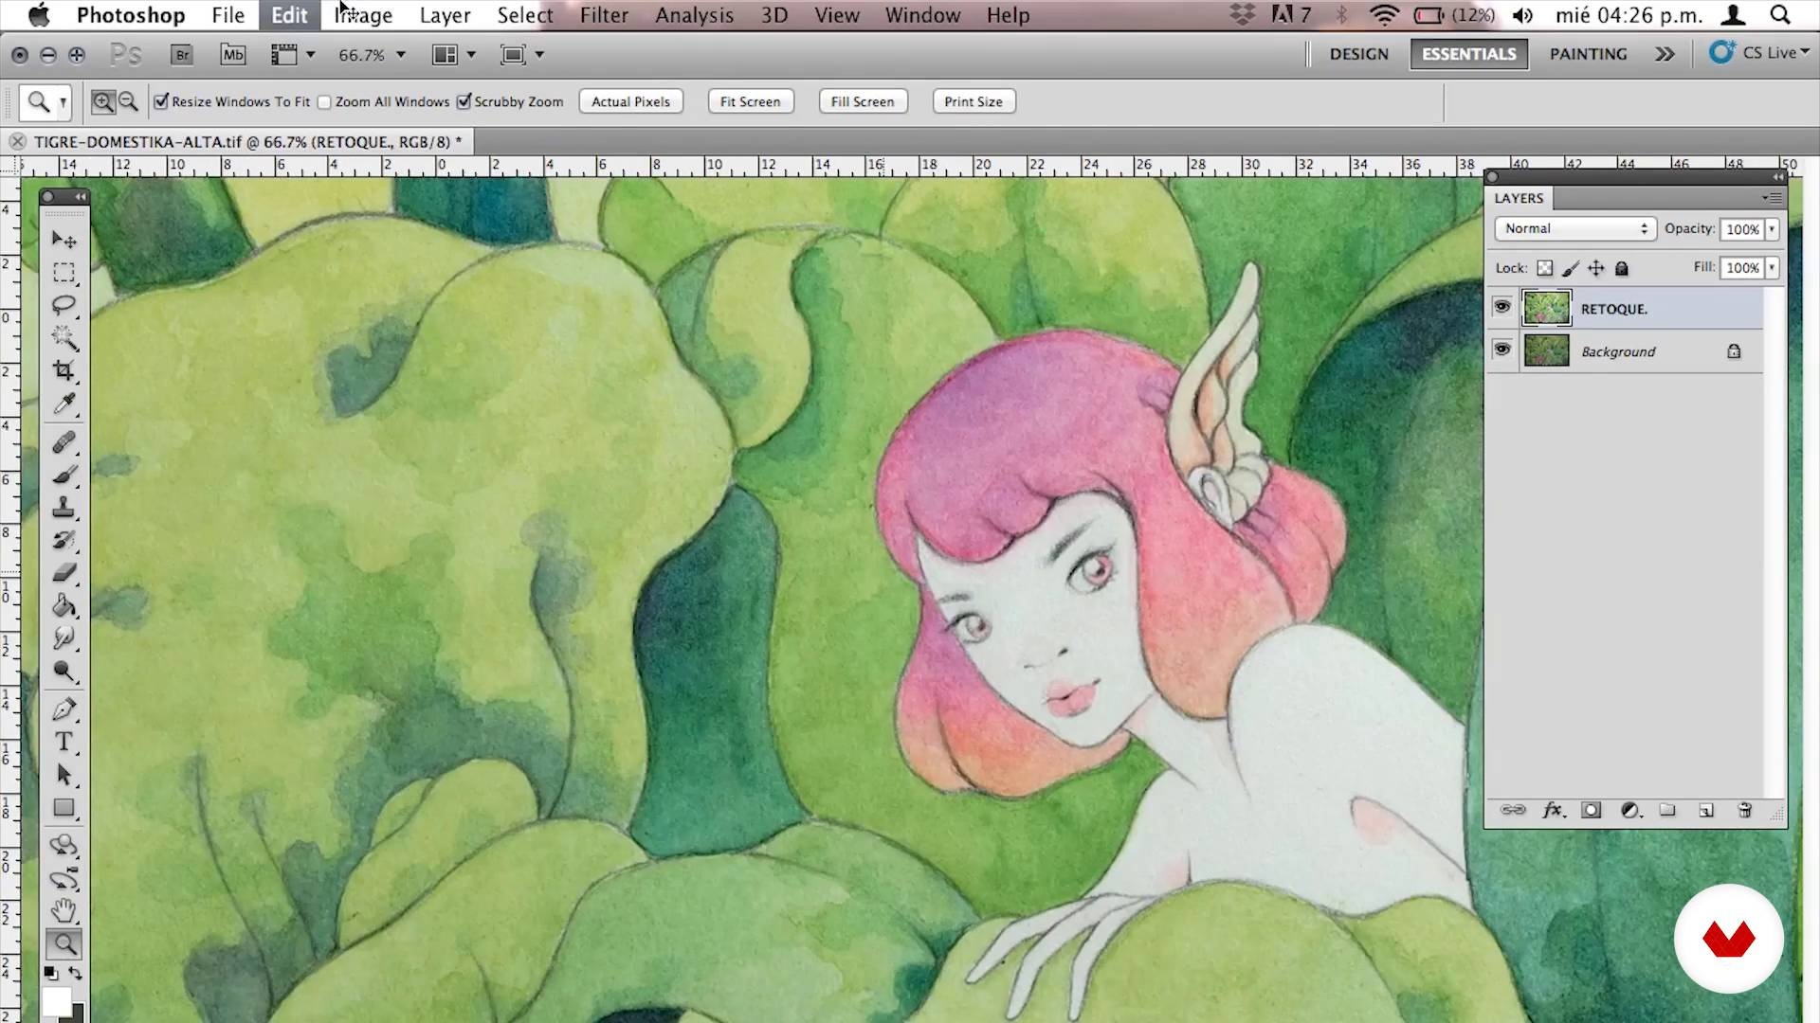Select the Eraser tool

(64, 573)
